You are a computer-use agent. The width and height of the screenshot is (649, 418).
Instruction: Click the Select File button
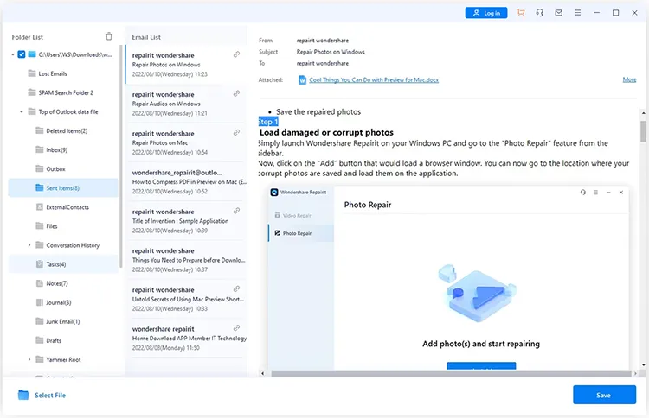[x=42, y=395]
